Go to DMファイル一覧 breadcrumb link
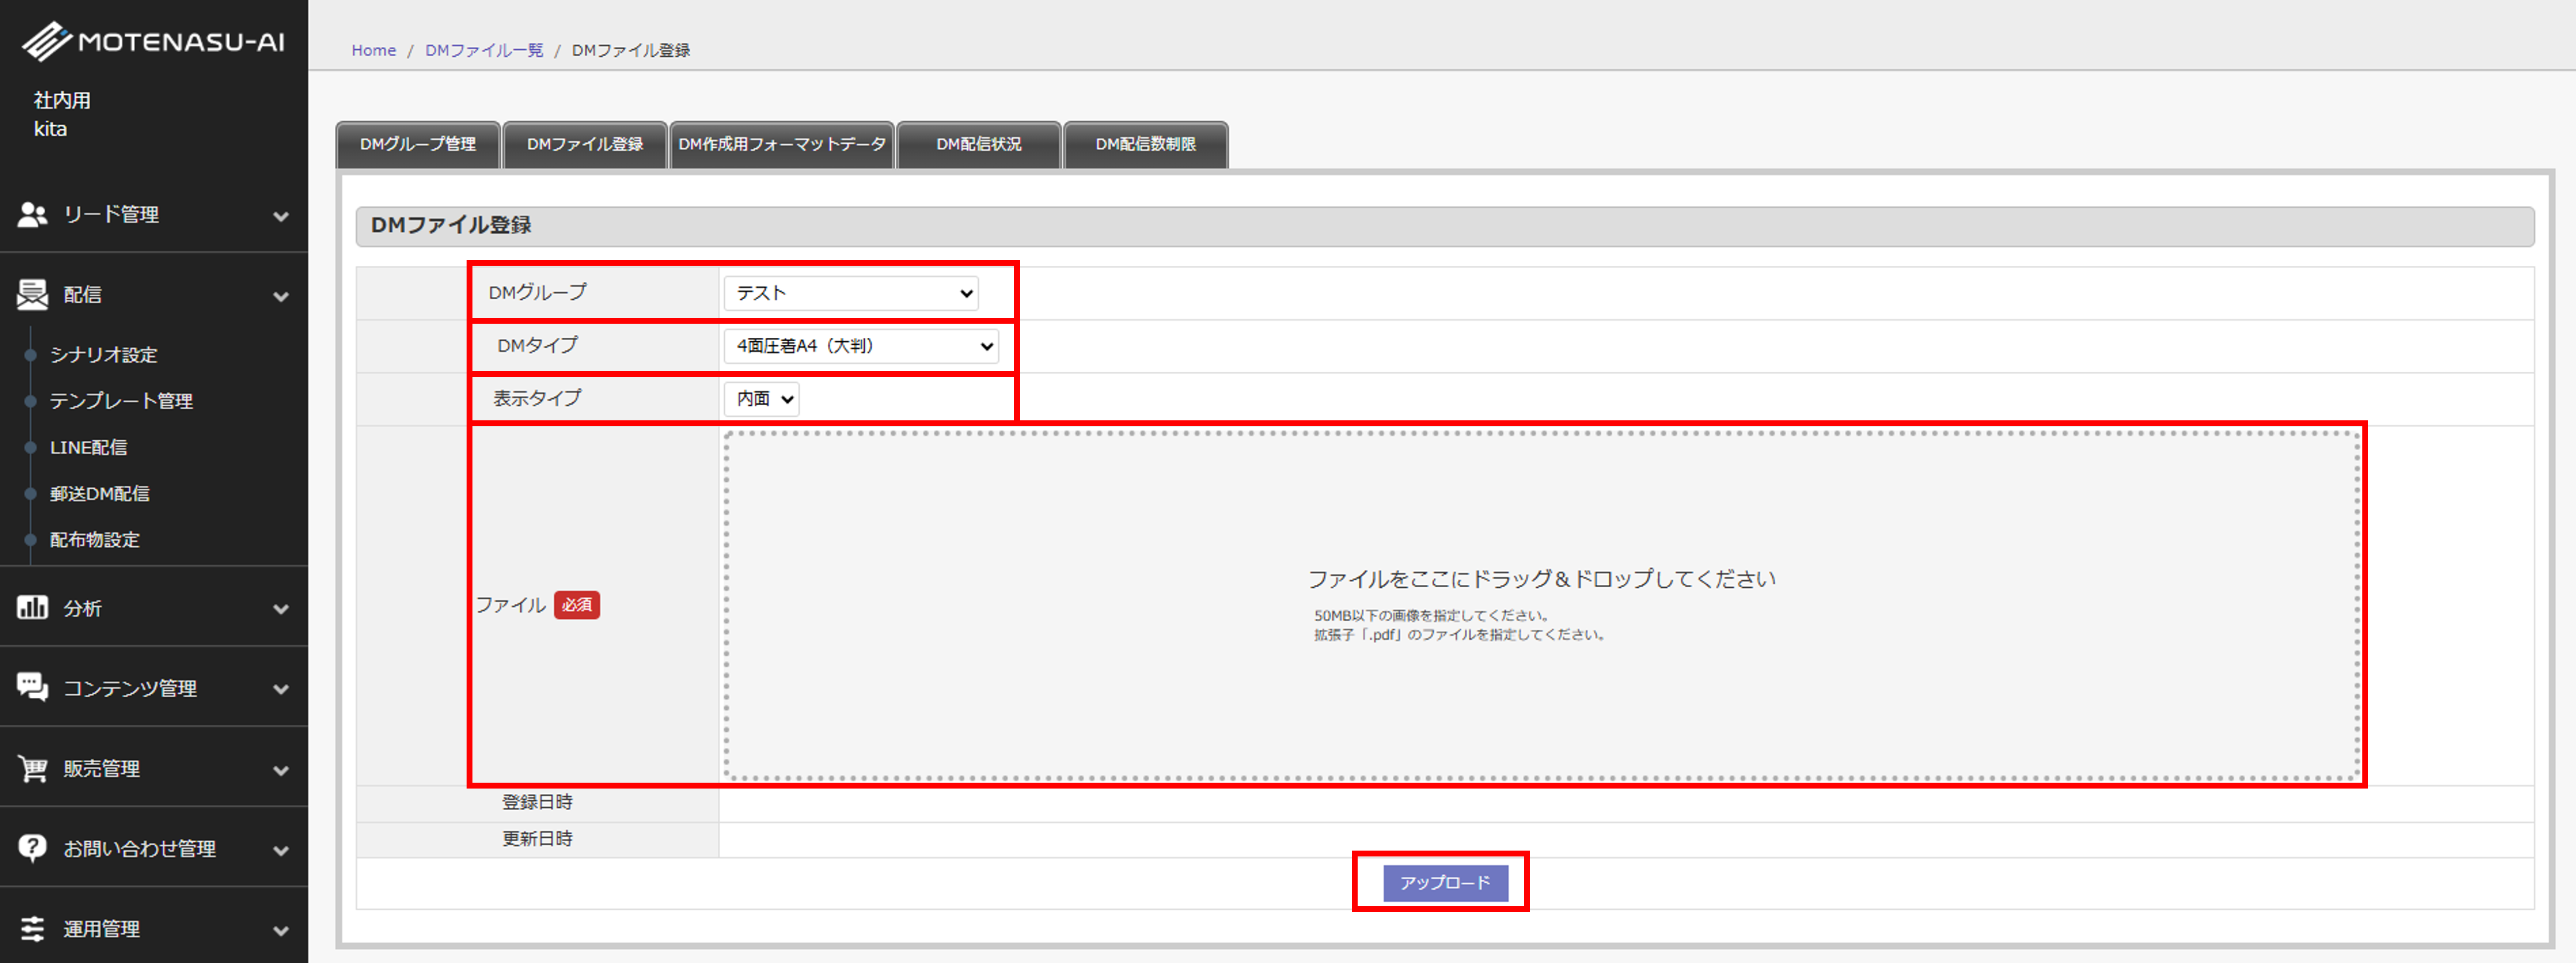Image resolution: width=2576 pixels, height=963 pixels. point(484,50)
